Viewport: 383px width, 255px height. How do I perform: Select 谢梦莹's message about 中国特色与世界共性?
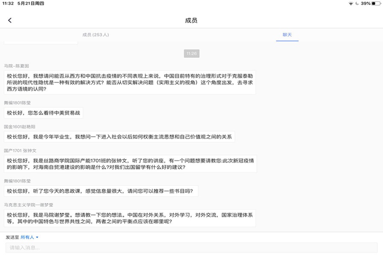point(130,218)
